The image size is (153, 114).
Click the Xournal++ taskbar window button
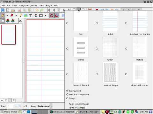[x=88, y=112]
